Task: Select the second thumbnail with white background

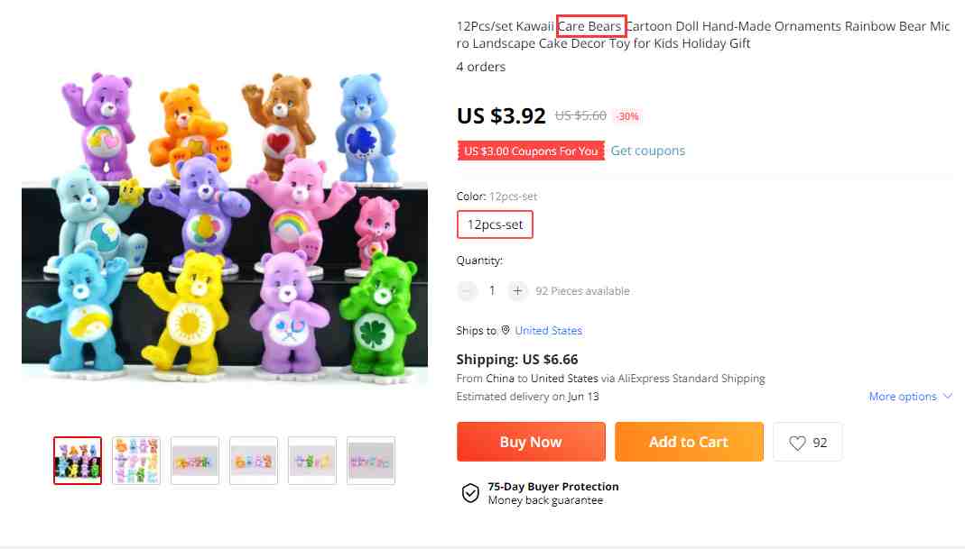Action: 136,461
